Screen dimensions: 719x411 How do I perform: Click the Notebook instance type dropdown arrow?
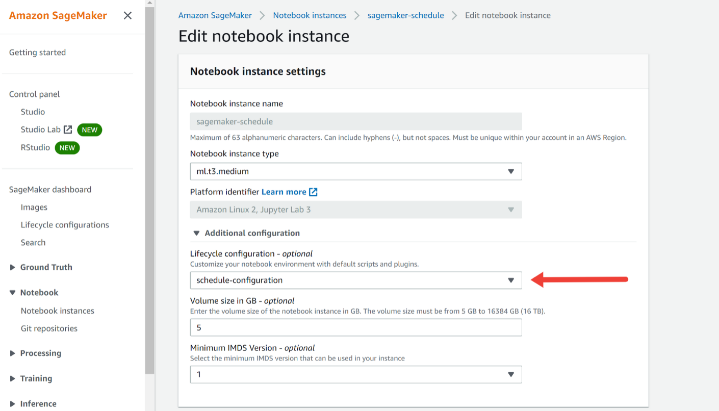click(510, 171)
